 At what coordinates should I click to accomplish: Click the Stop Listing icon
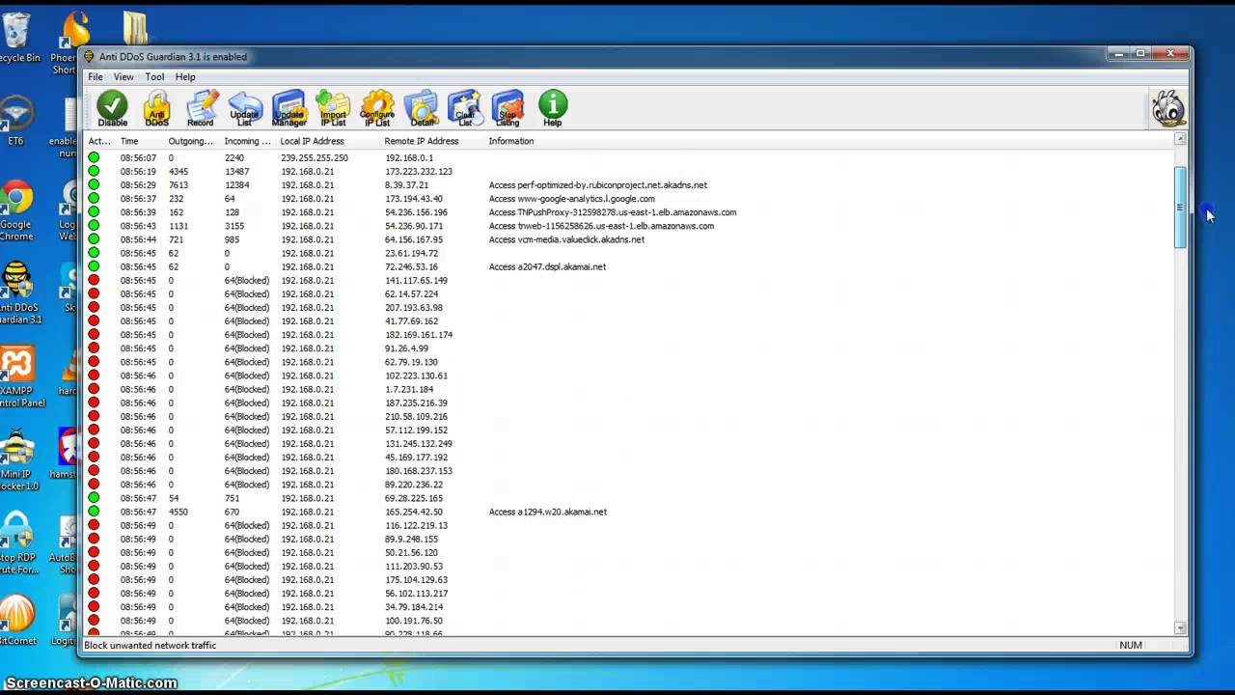(508, 108)
